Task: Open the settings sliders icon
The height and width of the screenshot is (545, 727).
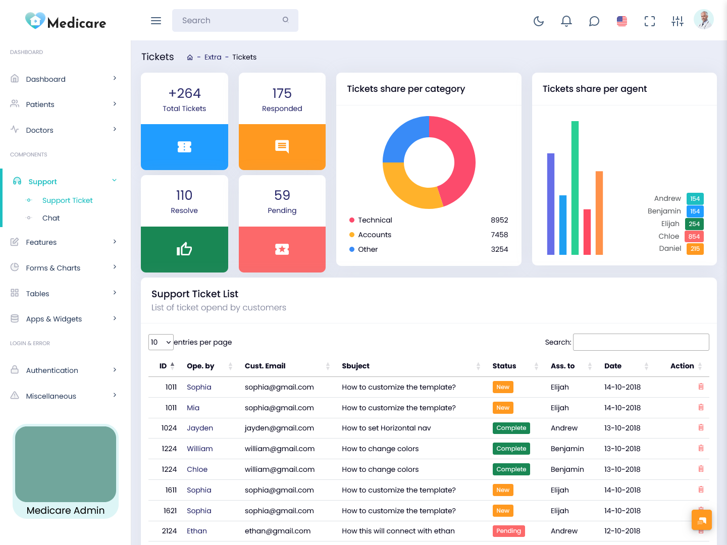Action: tap(678, 21)
